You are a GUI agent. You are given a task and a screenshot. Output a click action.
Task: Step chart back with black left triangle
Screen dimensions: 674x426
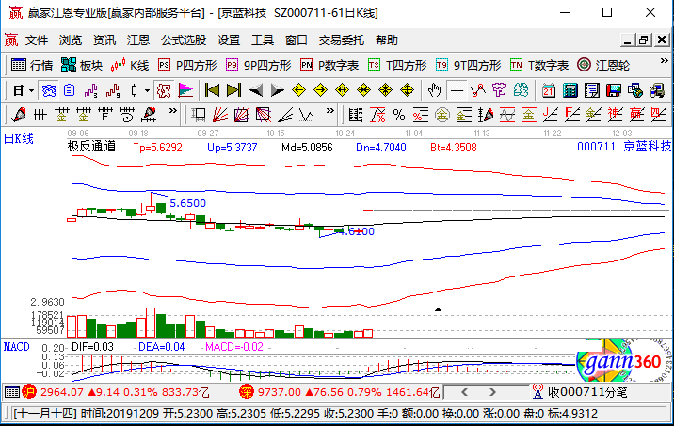pyautogui.click(x=256, y=90)
